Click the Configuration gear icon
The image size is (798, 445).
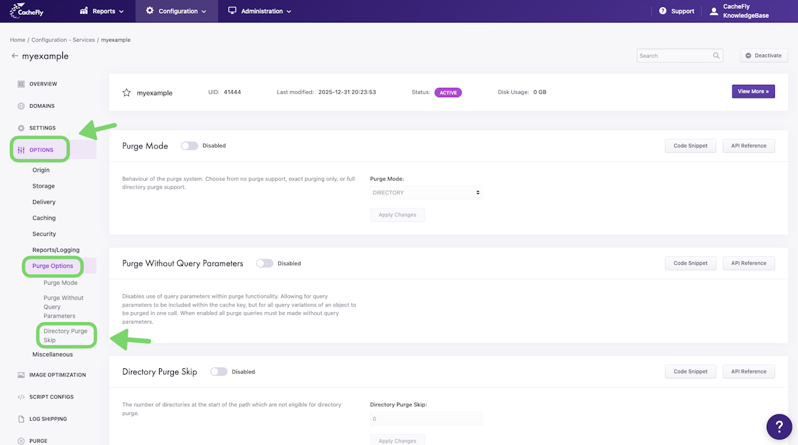(x=150, y=11)
